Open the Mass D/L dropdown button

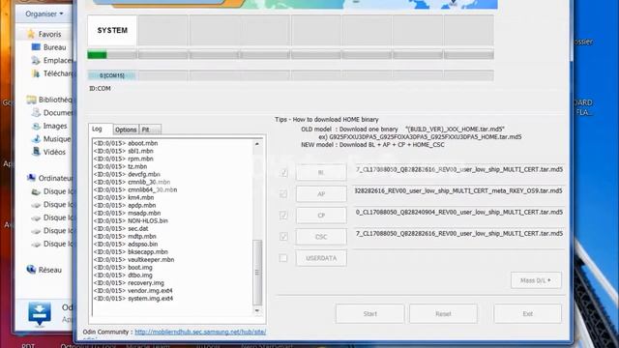pyautogui.click(x=536, y=280)
